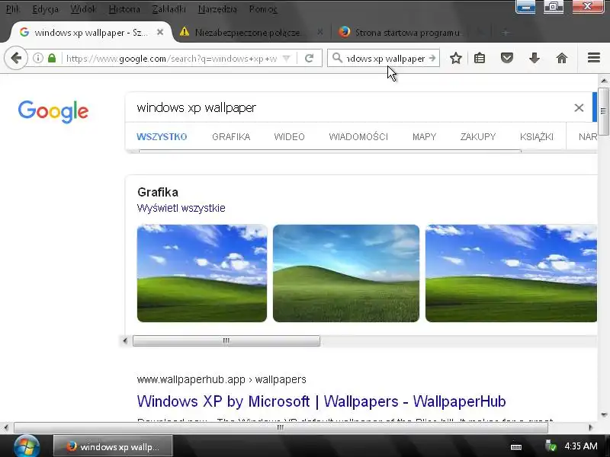Open the Widok menu
The width and height of the screenshot is (610, 457).
83,9
